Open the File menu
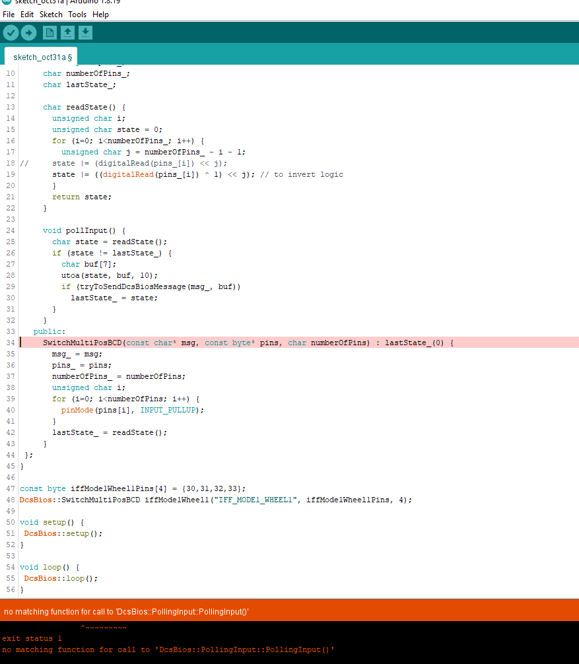Screen dimensions: 579x664 tap(9, 15)
